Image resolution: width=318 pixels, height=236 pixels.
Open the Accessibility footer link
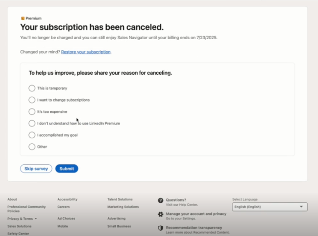point(67,199)
